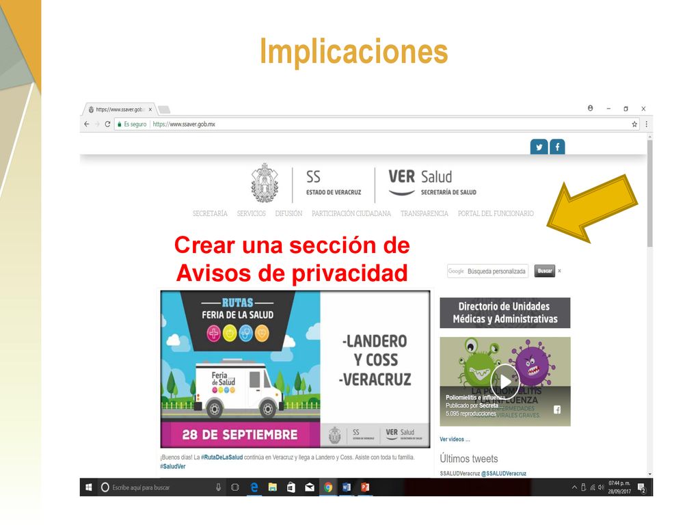700x525 pixels.
Task: Open the Windows Start menu
Action: pos(88,487)
